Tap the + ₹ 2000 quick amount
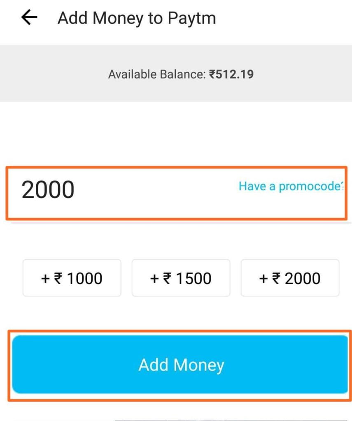Screen dimensions: 352x421 click(x=290, y=278)
